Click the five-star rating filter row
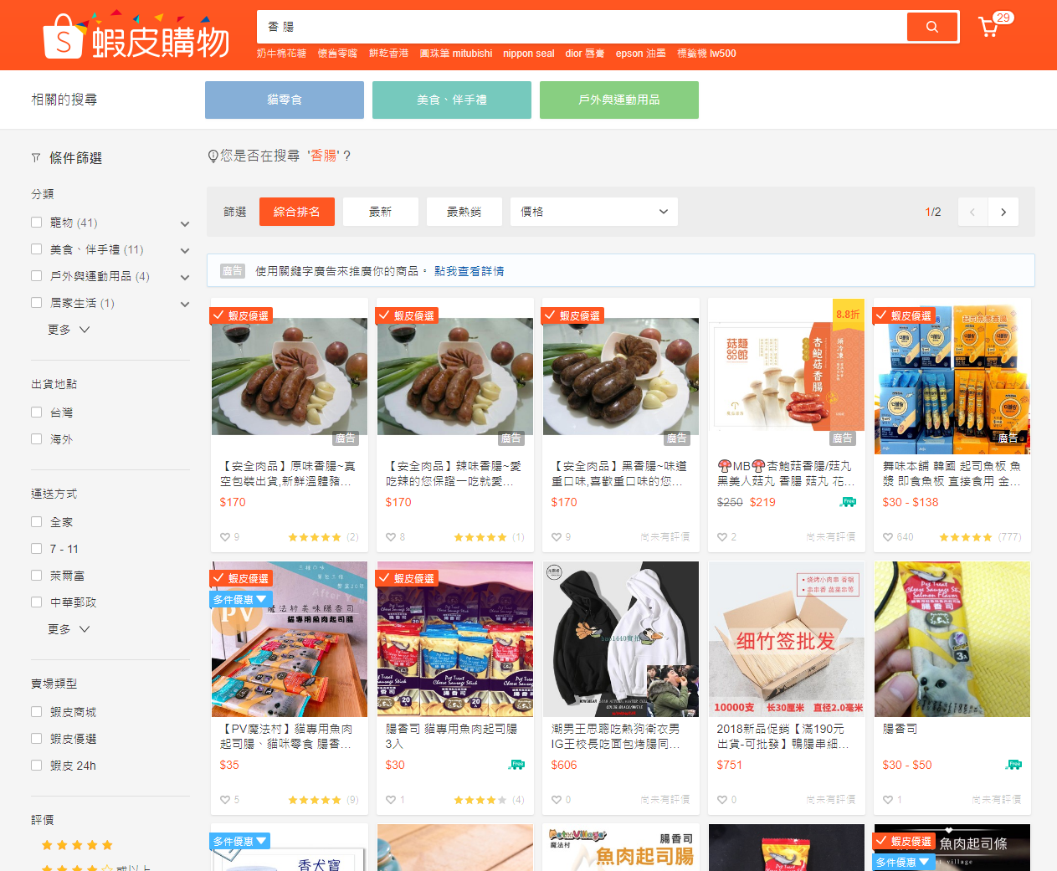 click(77, 845)
